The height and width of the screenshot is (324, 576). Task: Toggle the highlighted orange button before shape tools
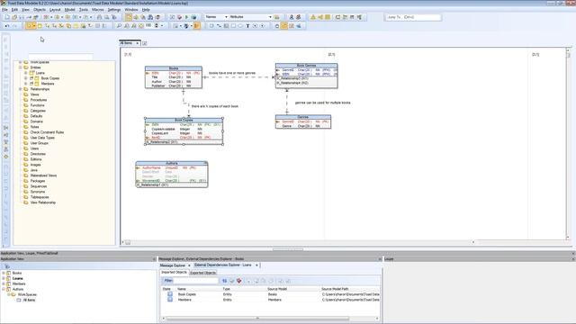pos(197,26)
